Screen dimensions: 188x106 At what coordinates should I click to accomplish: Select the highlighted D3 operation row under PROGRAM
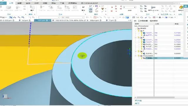pos(161,58)
